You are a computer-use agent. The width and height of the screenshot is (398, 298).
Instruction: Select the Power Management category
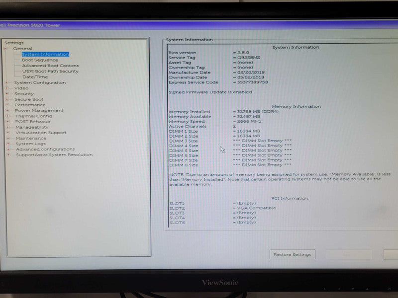click(x=39, y=110)
